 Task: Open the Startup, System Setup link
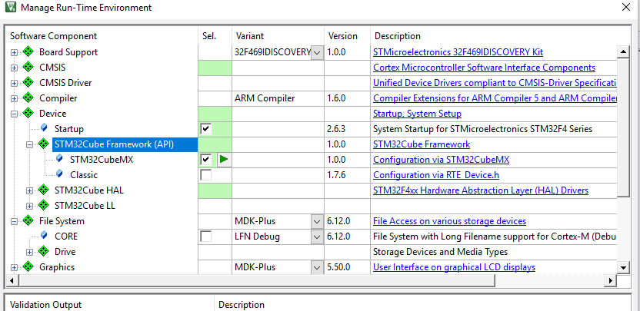click(x=417, y=114)
